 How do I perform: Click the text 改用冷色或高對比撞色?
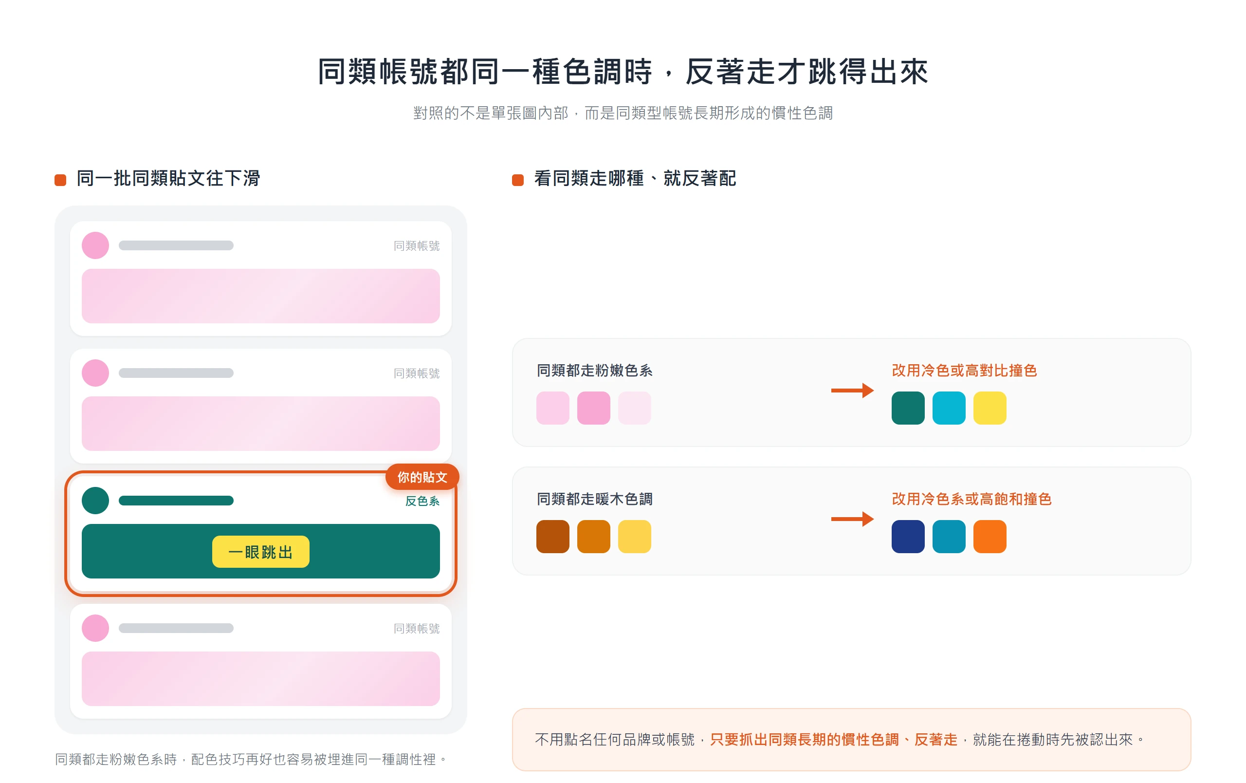tap(965, 371)
